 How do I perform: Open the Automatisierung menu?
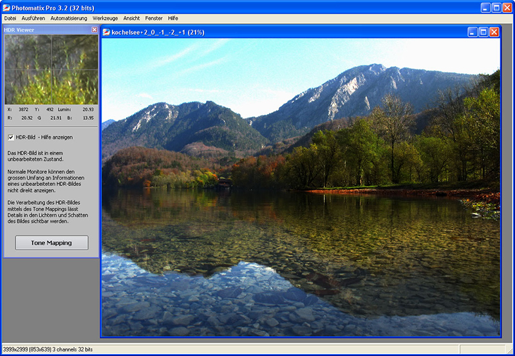(69, 19)
